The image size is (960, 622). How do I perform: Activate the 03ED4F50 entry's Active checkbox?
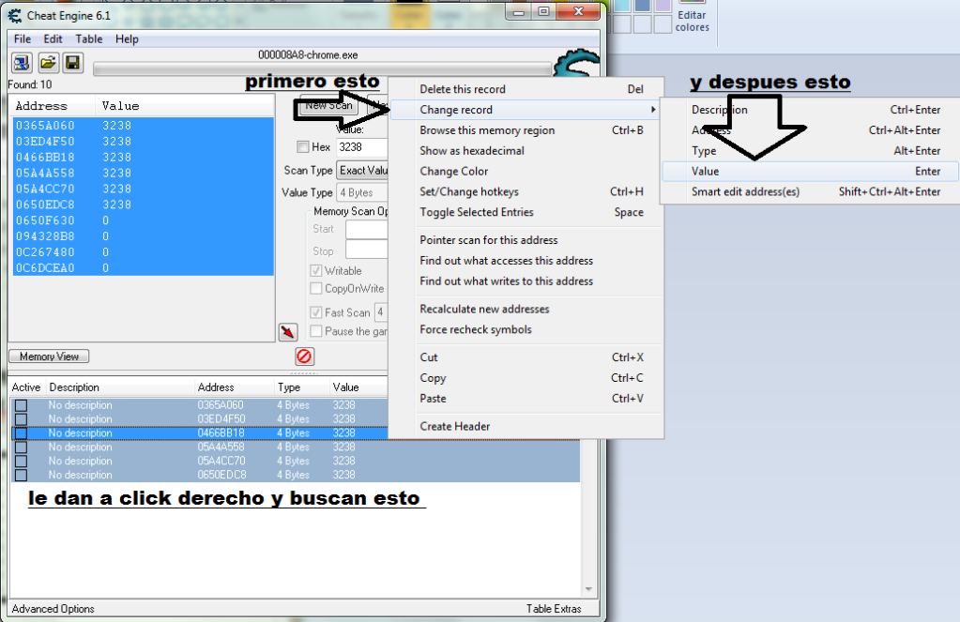tap(21, 419)
